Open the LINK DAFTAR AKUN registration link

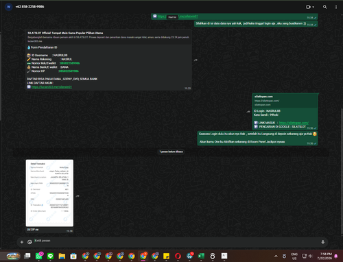pyautogui.click(x=51, y=87)
